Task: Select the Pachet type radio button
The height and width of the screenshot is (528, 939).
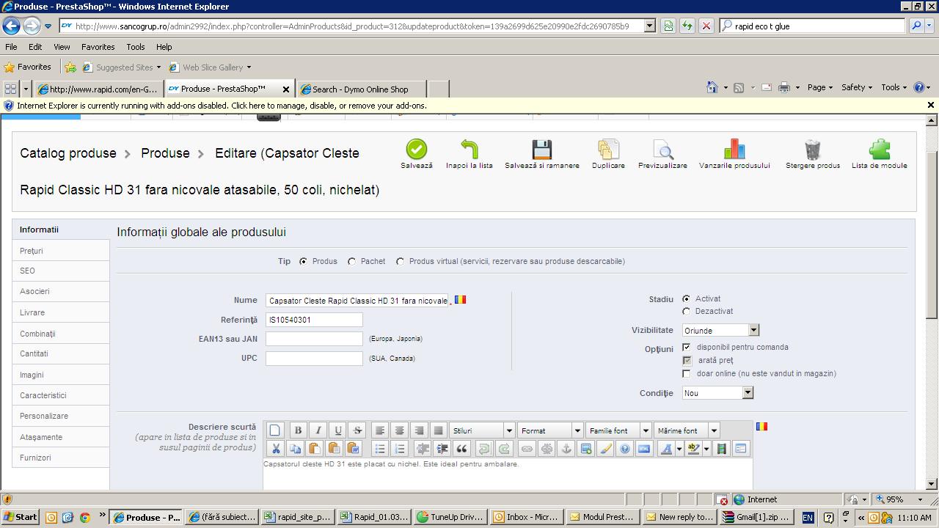Action: point(352,262)
